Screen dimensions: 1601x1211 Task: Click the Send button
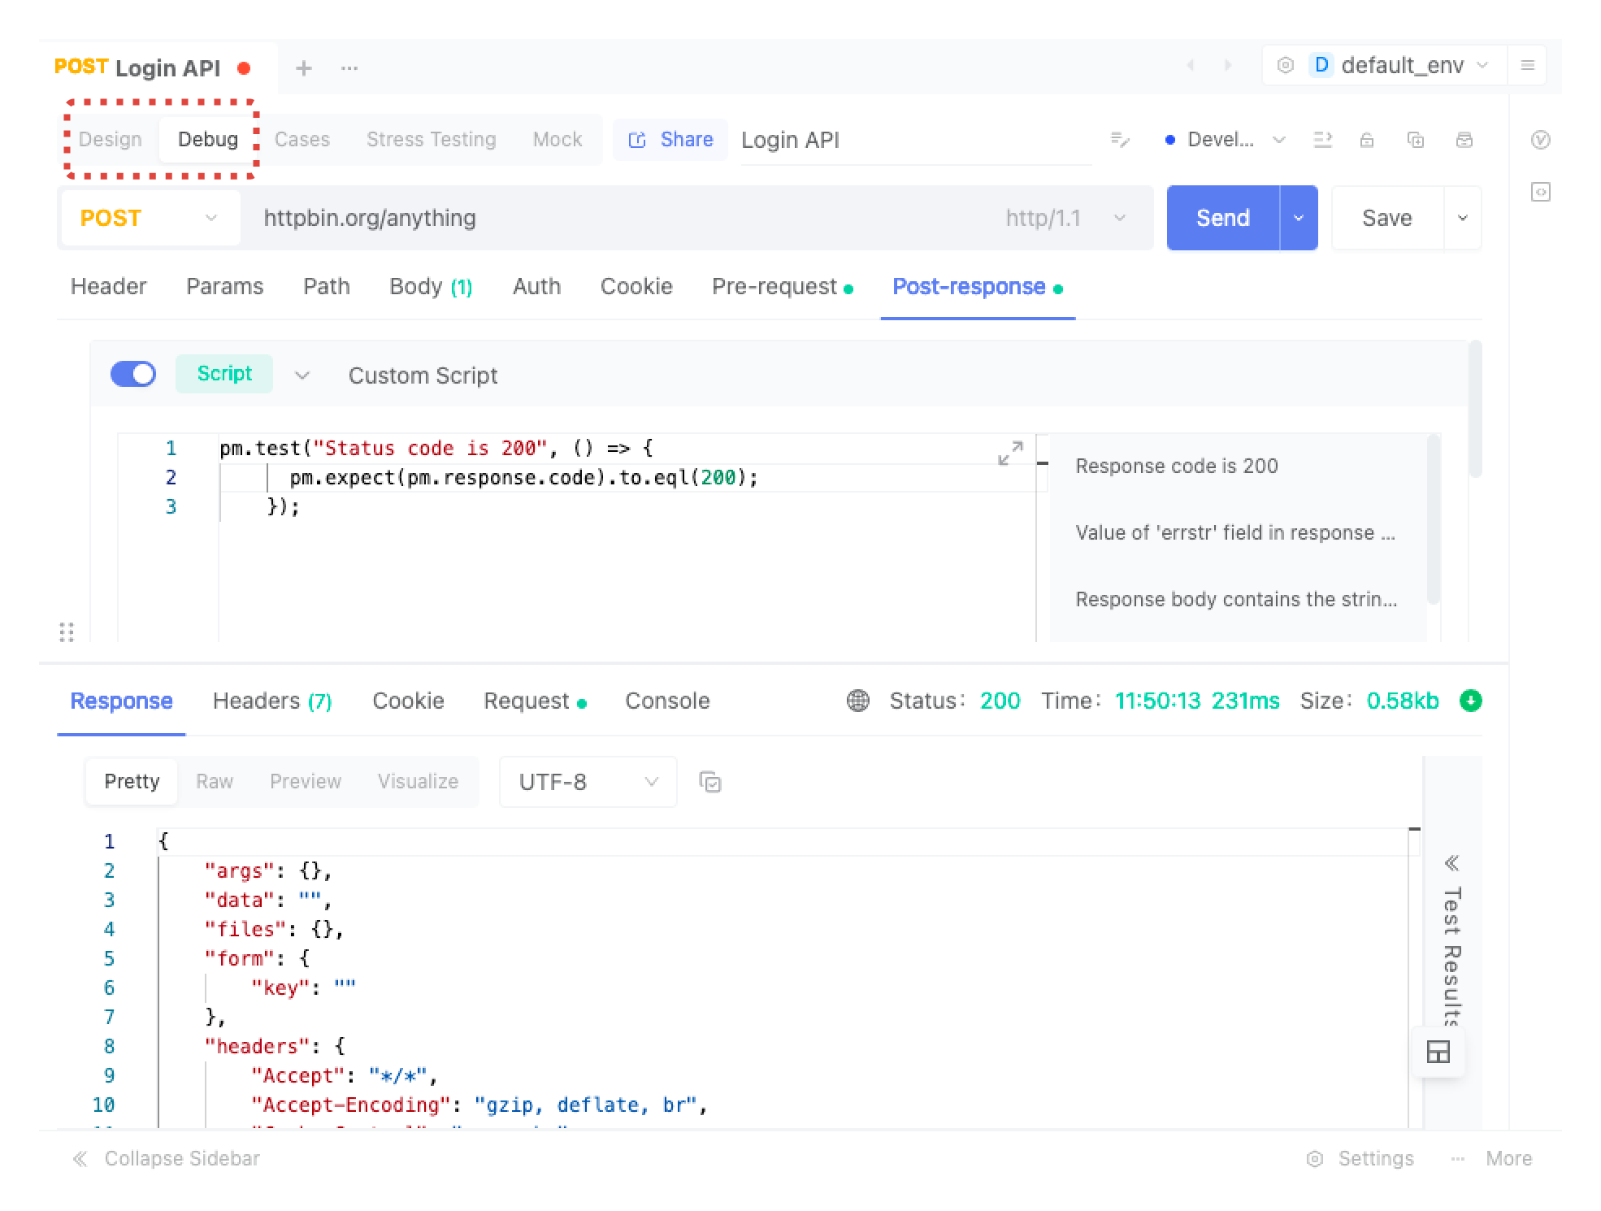click(1223, 218)
